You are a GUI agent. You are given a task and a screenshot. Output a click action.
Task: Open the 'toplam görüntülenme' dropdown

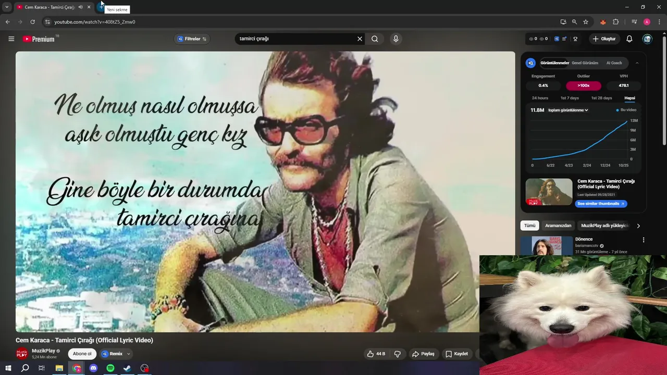coord(568,110)
